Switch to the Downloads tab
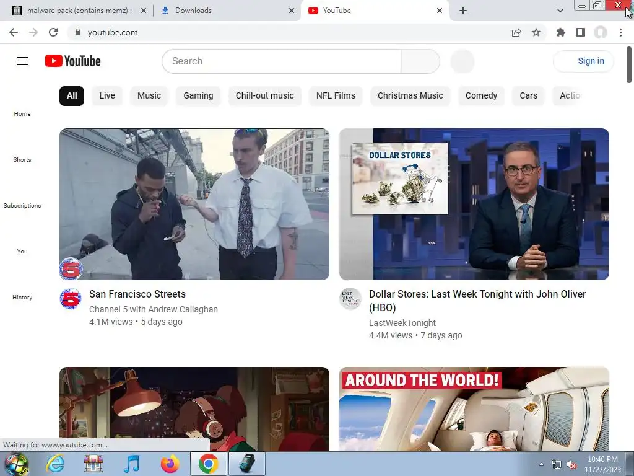The width and height of the screenshot is (634, 476). (227, 11)
